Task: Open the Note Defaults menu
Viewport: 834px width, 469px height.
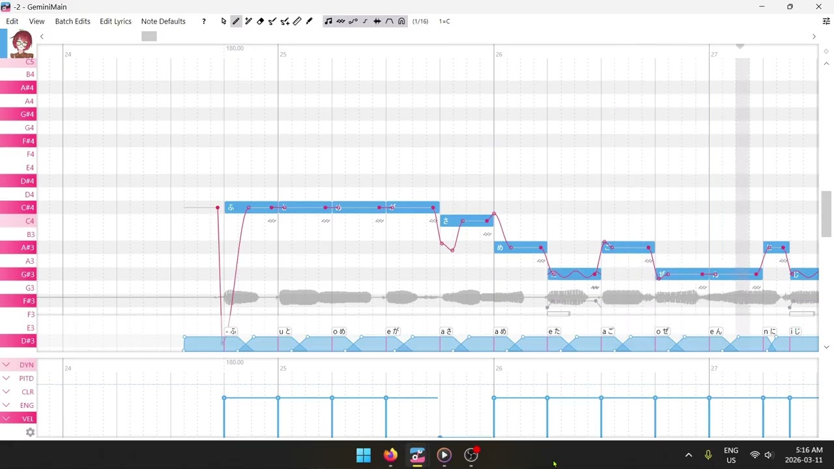Action: pos(163,21)
